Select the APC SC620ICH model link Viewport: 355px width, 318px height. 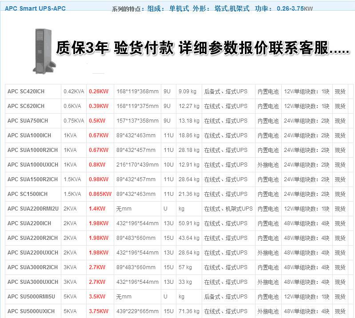(26, 106)
